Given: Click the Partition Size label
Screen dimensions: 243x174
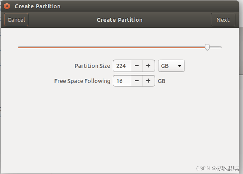Looking at the screenshot, I should (92, 66).
